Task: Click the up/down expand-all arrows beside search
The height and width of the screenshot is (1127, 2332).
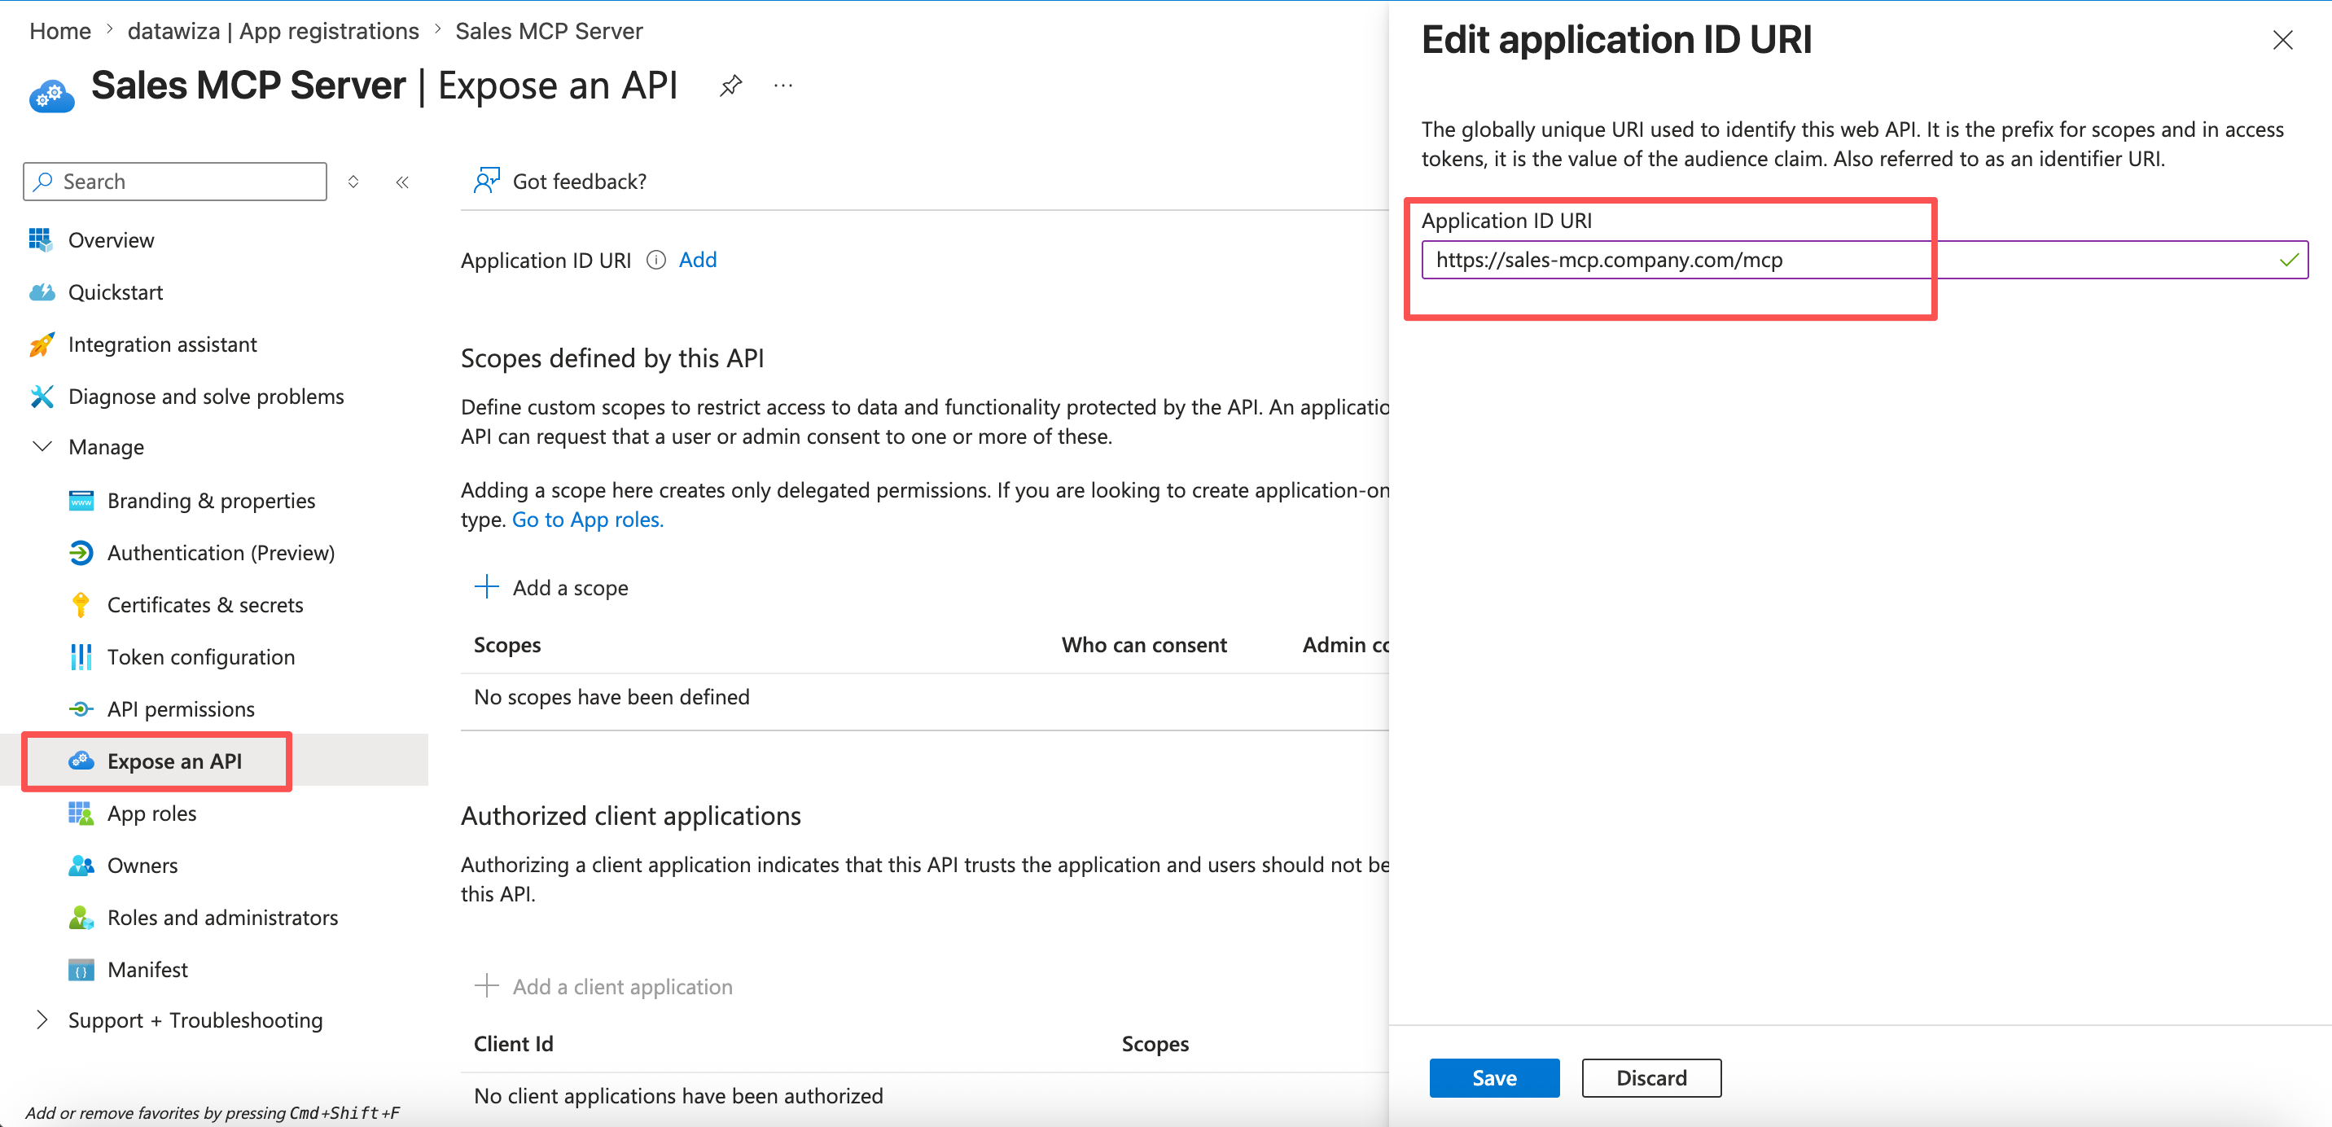Action: [353, 182]
